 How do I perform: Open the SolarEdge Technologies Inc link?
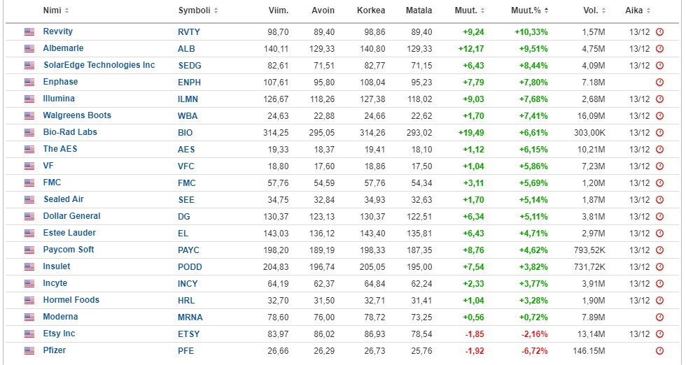[99, 65]
